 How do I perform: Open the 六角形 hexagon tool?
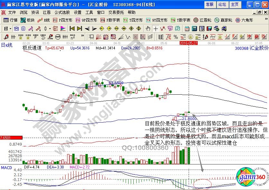pyautogui.click(x=244, y=20)
